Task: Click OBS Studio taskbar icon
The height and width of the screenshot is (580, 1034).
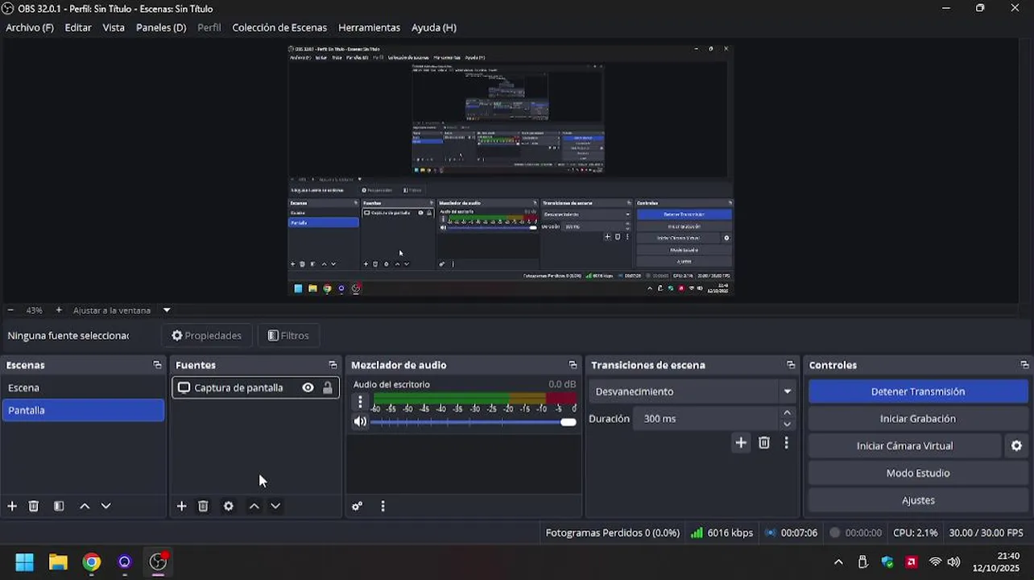Action: 159,562
